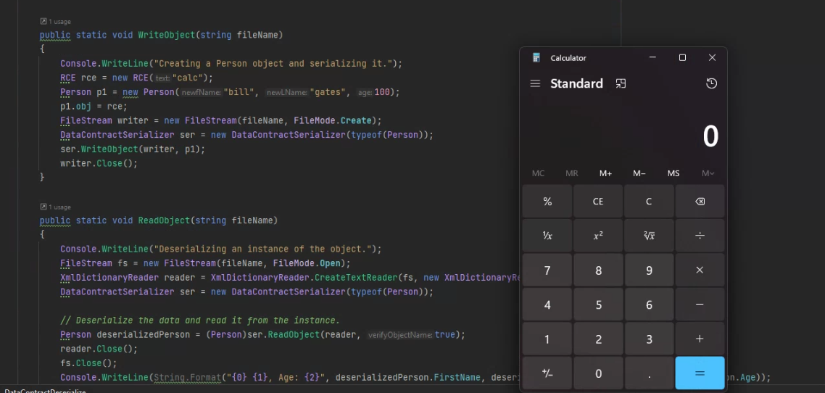The image size is (825, 393).
Task: Click the multiply key in Calculator
Action: coord(700,270)
